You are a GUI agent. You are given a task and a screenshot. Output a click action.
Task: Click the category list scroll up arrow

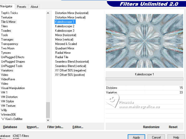point(48,13)
